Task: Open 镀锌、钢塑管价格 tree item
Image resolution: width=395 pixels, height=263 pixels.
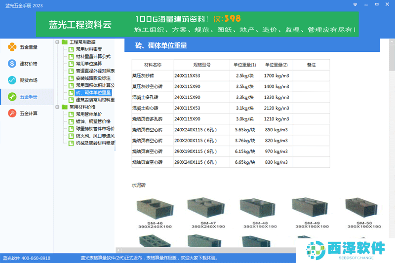Action: point(93,121)
